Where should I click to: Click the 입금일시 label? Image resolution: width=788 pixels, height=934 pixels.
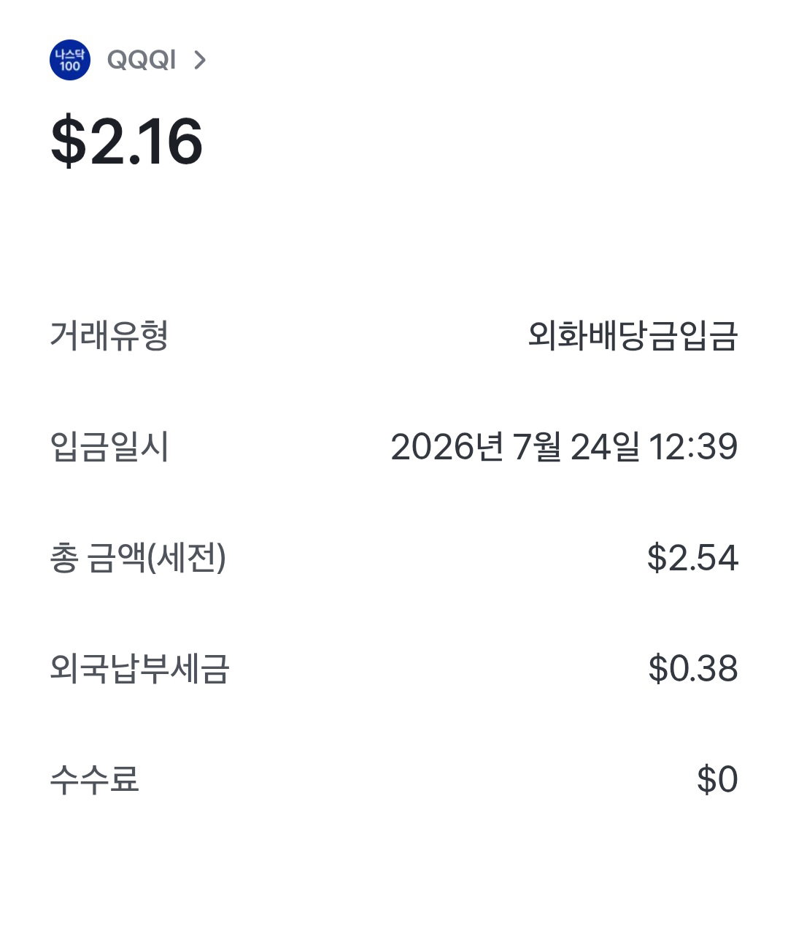[x=109, y=447]
